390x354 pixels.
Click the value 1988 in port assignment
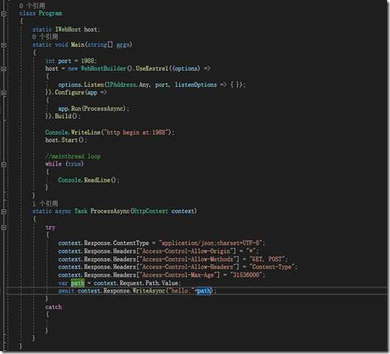pyautogui.click(x=88, y=61)
